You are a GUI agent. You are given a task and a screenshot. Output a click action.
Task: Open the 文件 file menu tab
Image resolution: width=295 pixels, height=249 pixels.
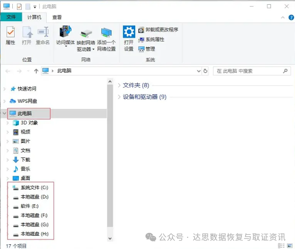[11, 17]
